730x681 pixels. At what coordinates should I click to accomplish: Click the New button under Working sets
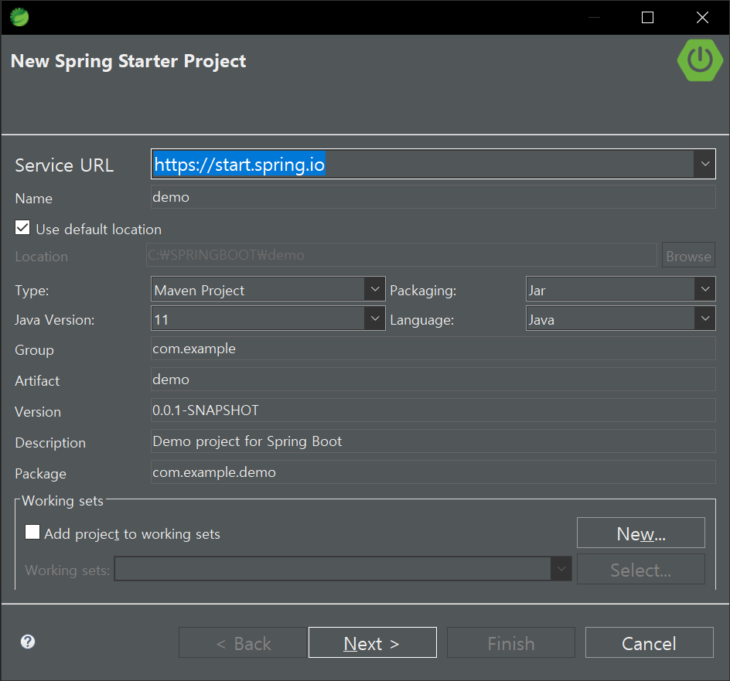click(640, 532)
